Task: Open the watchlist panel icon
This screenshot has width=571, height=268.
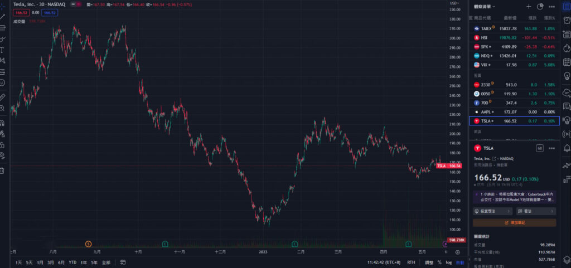Action: coord(567,7)
